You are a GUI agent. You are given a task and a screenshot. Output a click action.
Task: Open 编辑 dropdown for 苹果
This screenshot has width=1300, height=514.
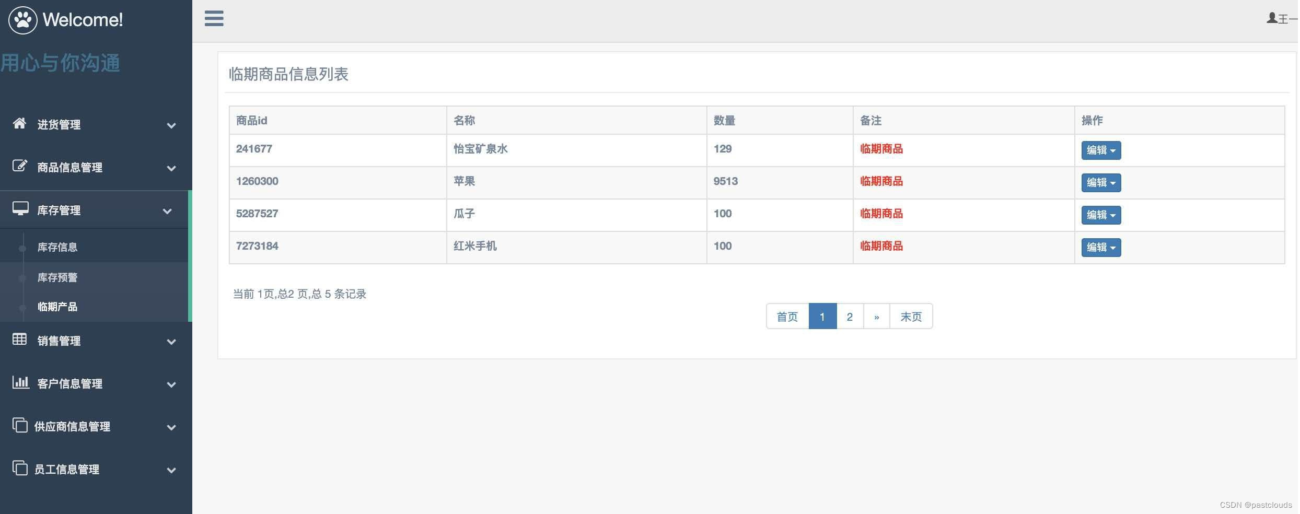[1101, 183]
